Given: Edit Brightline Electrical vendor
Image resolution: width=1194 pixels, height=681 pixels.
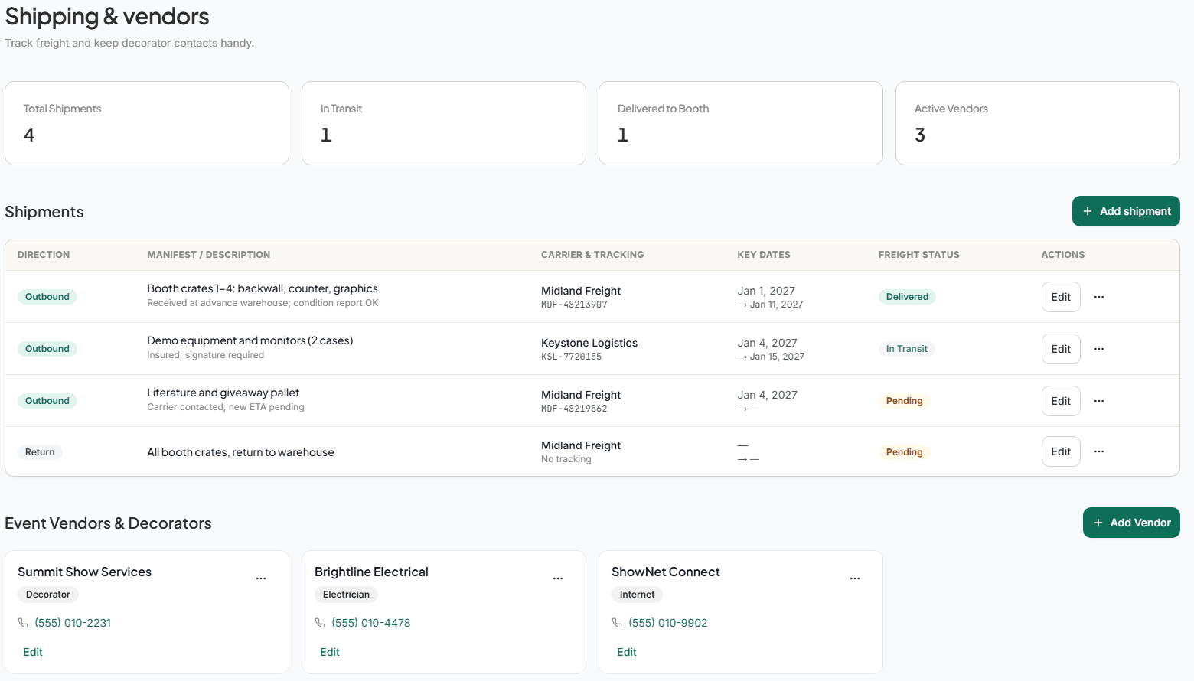Looking at the screenshot, I should pyautogui.click(x=330, y=652).
